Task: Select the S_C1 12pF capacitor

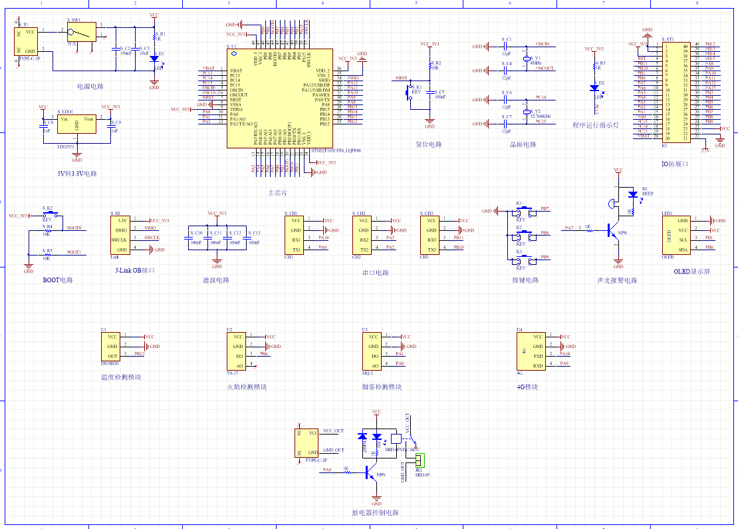Action: click(505, 46)
